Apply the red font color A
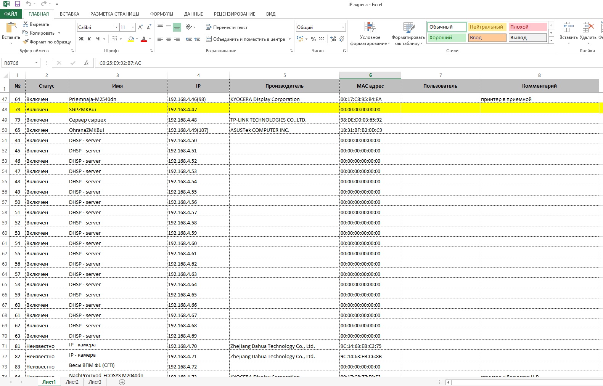The height and width of the screenshot is (386, 603). pos(144,39)
